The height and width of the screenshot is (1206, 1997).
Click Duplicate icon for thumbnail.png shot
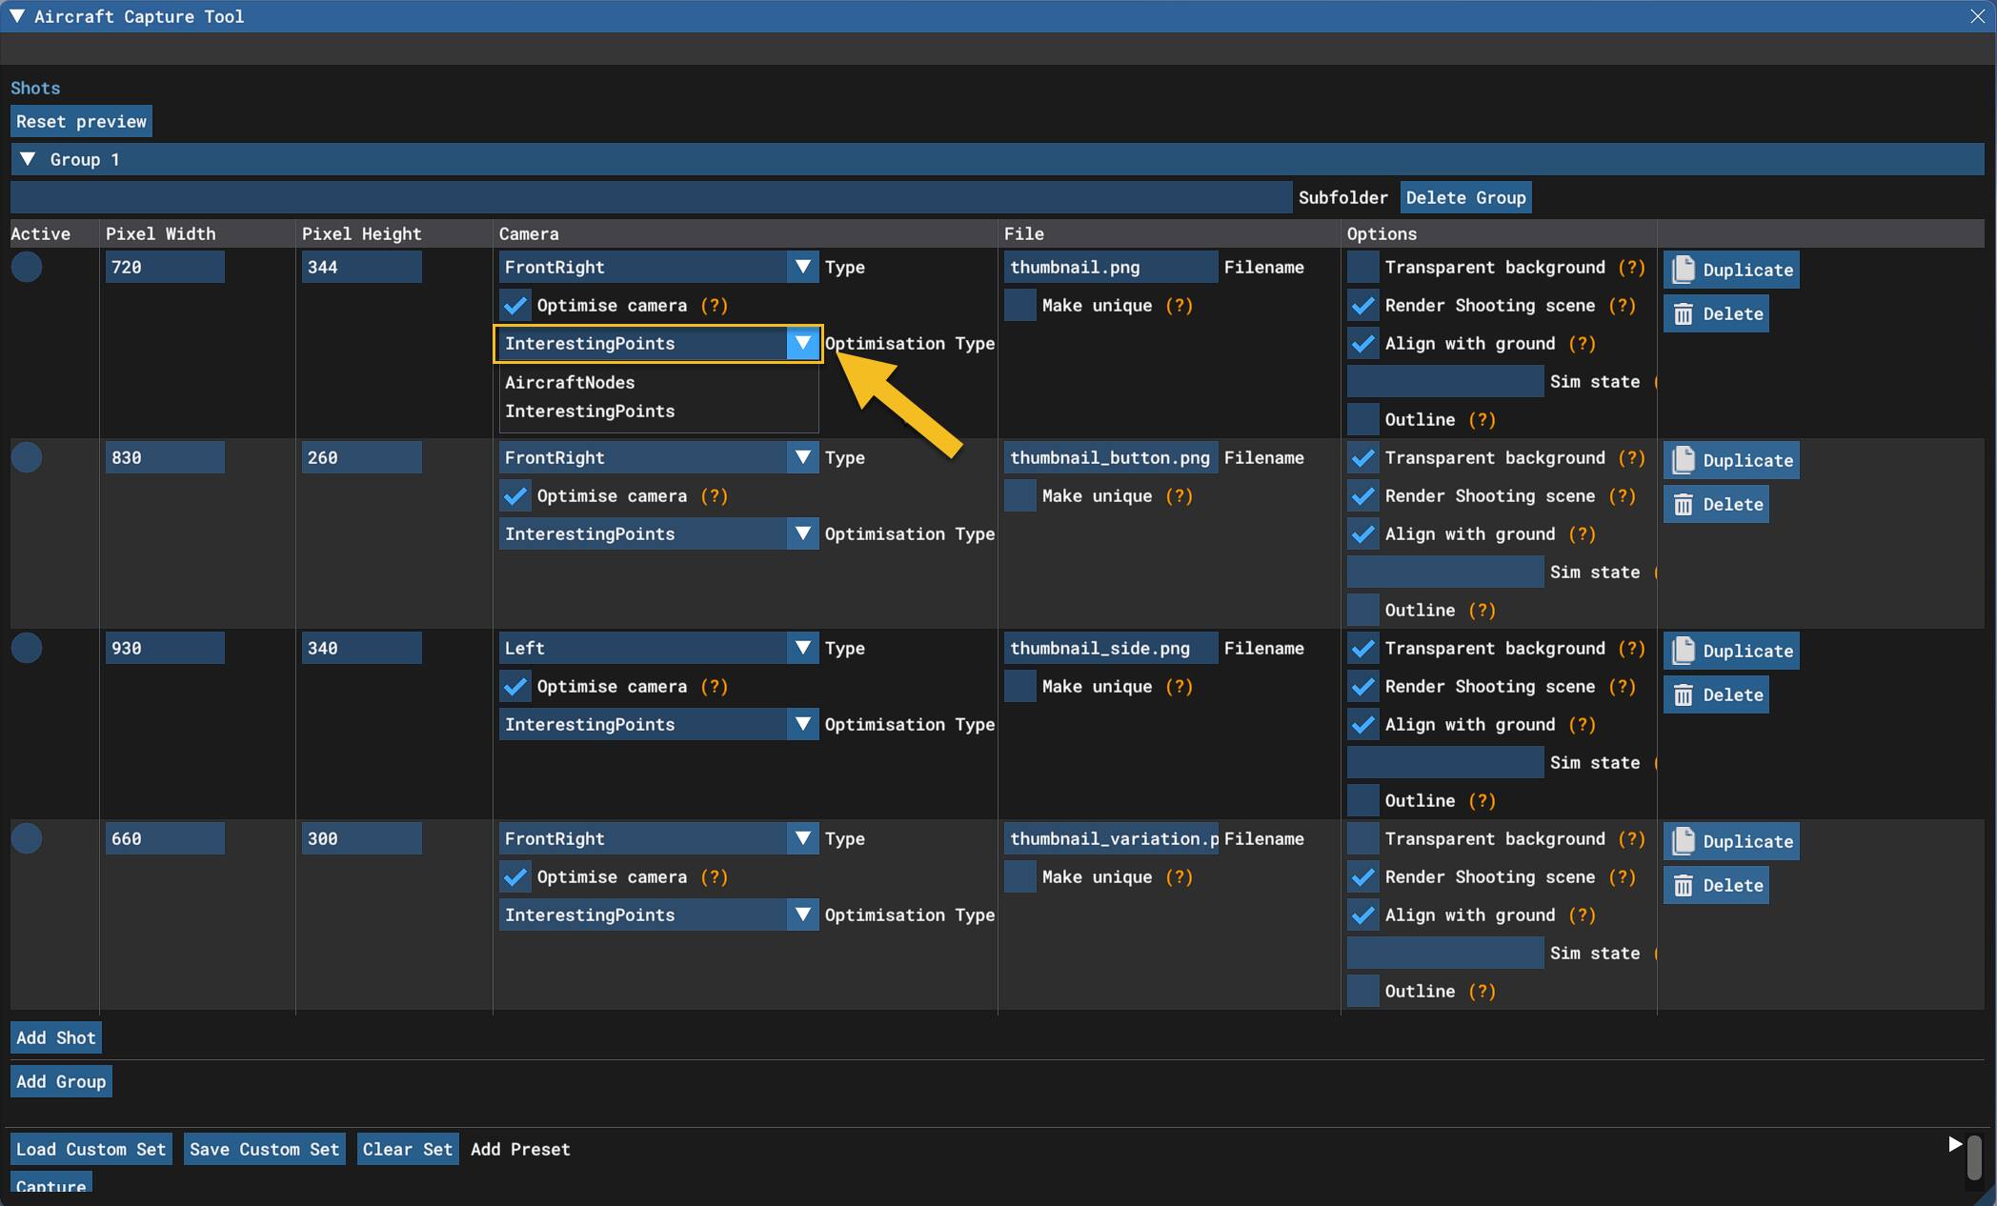point(1684,270)
